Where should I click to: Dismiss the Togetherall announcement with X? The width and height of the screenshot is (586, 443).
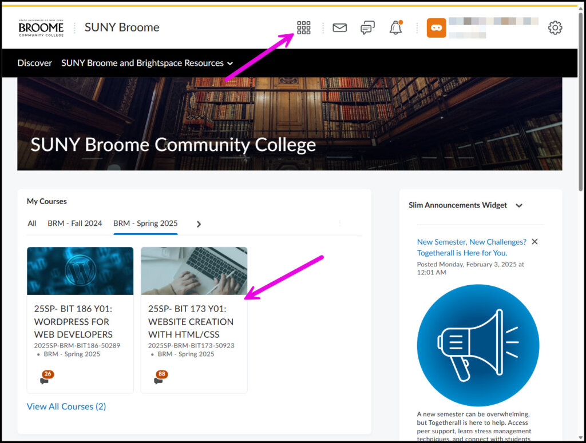pos(535,241)
